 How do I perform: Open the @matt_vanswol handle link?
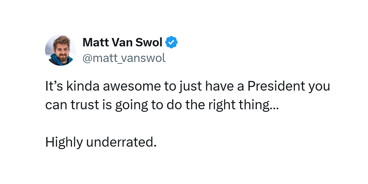(x=124, y=58)
